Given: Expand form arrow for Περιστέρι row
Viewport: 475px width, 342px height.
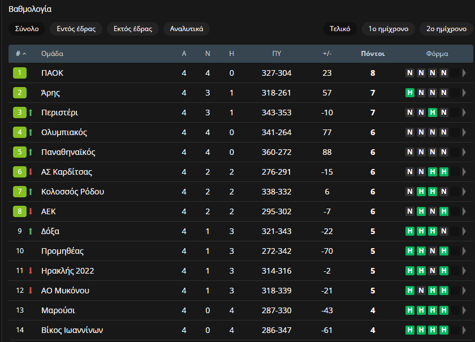Looking at the screenshot, I should tap(464, 112).
